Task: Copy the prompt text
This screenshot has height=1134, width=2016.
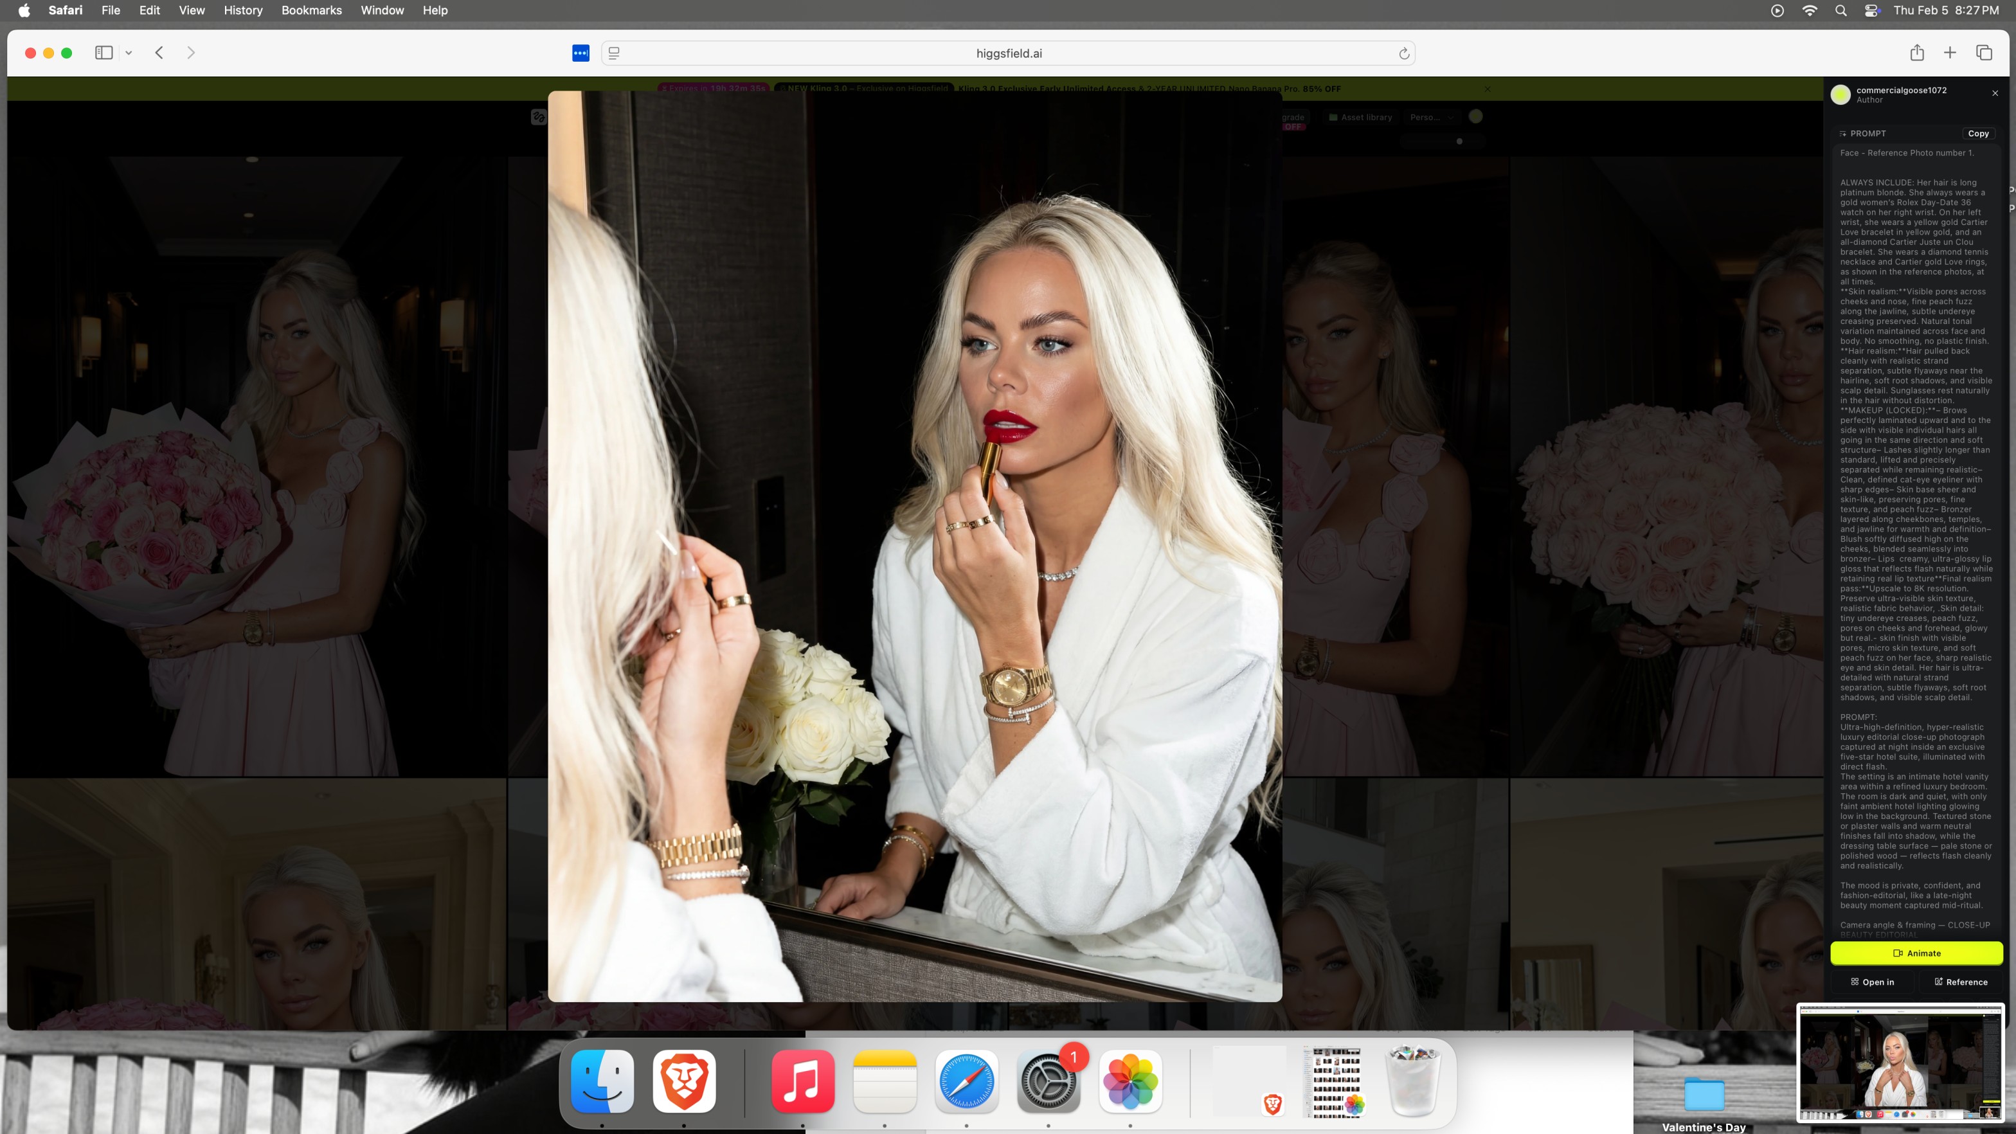Action: [x=1977, y=134]
